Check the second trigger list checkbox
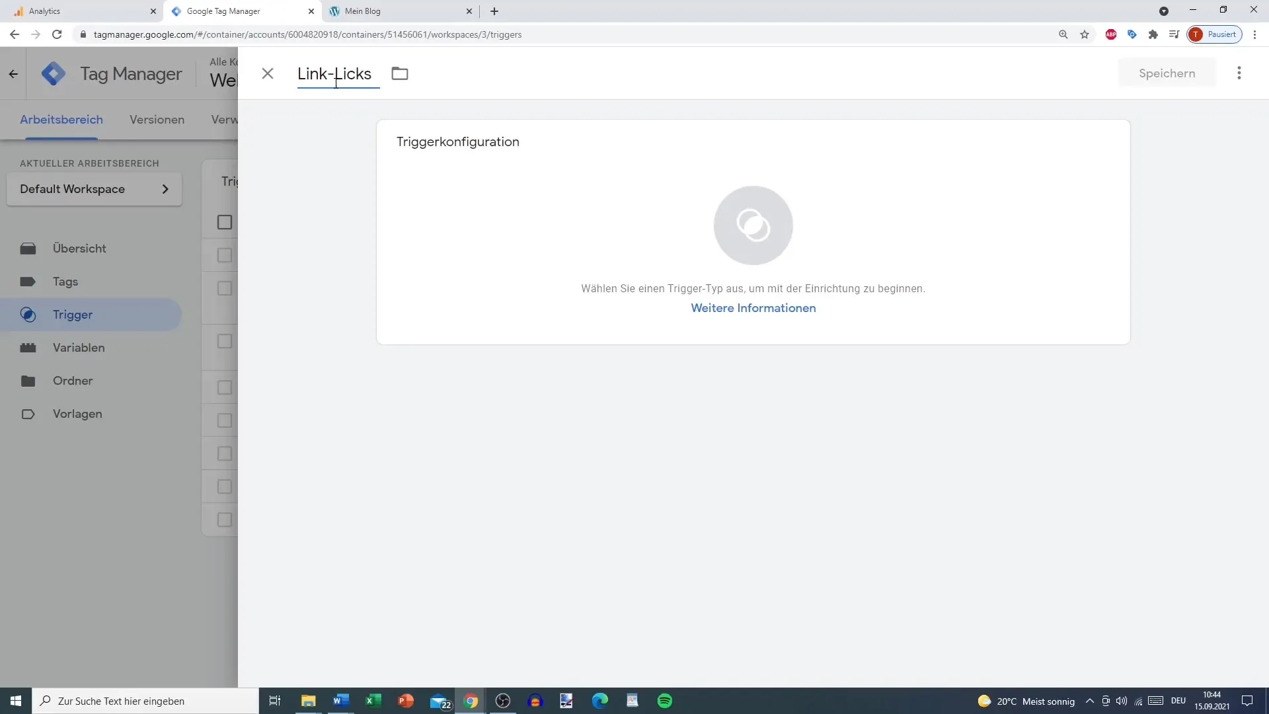Viewport: 1269px width, 714px height. (224, 288)
